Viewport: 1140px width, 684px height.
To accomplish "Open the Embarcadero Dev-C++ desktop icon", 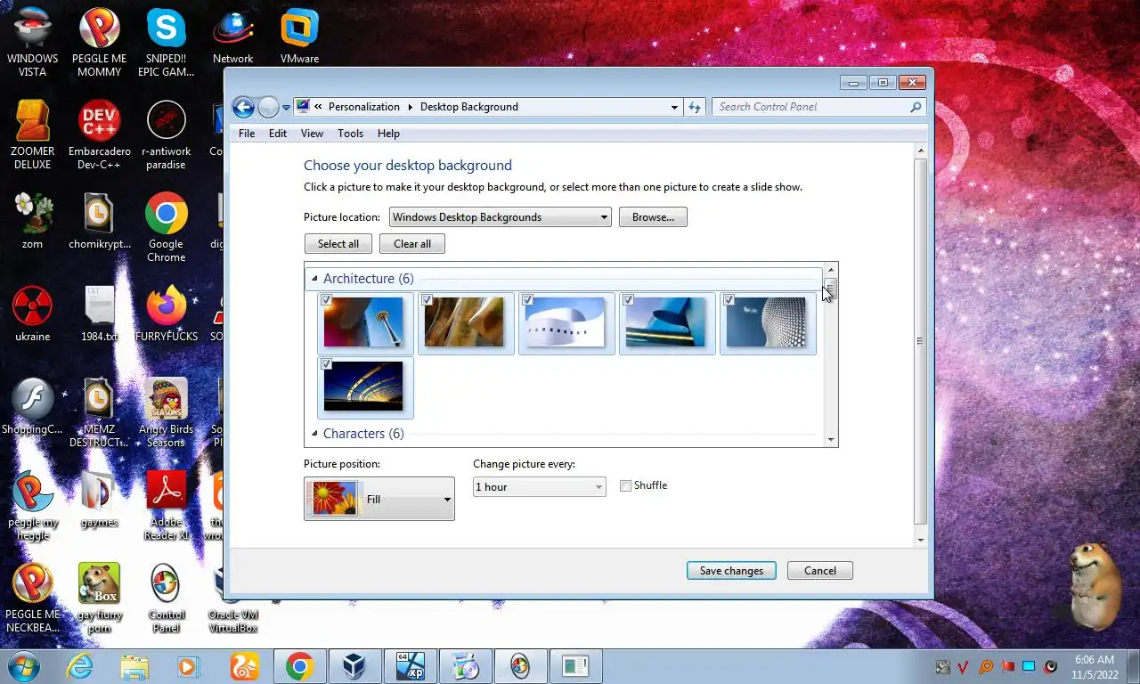I will click(99, 134).
